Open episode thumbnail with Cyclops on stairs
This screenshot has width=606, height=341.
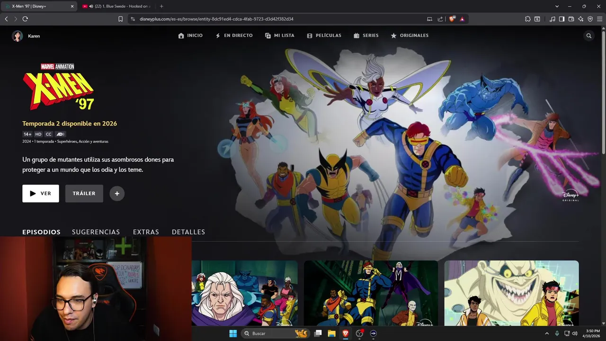(371, 293)
